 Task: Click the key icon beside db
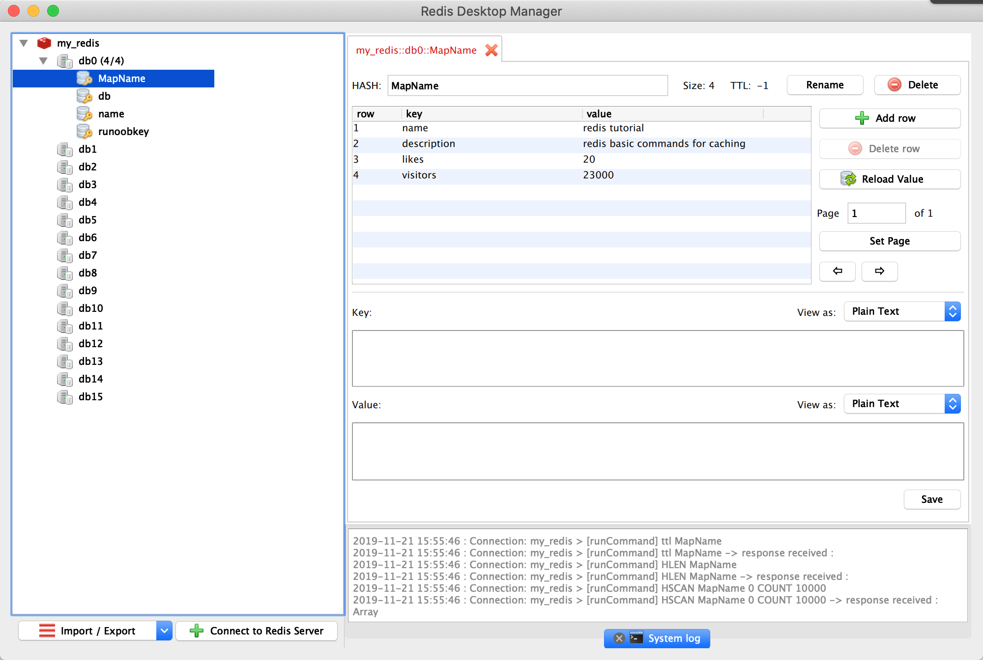click(85, 96)
